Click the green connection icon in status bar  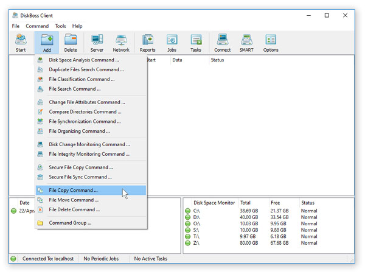point(13,259)
